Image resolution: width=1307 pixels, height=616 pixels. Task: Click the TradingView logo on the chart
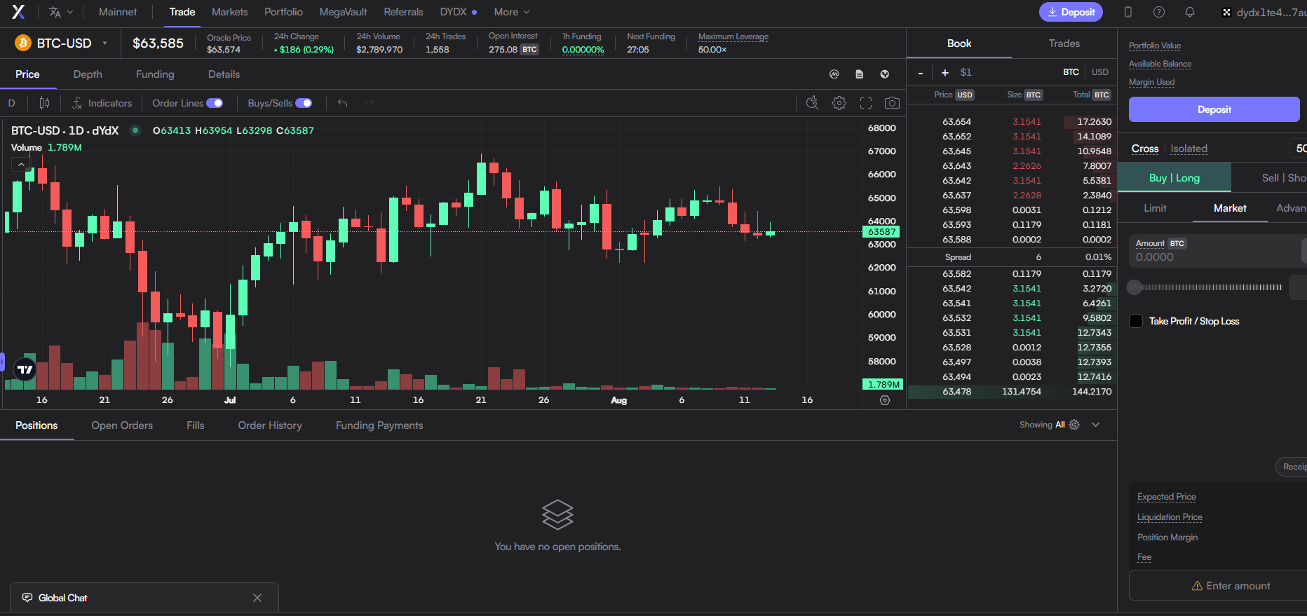coord(25,369)
